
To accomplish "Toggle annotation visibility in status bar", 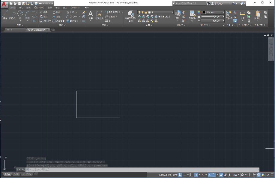I will [221, 175].
